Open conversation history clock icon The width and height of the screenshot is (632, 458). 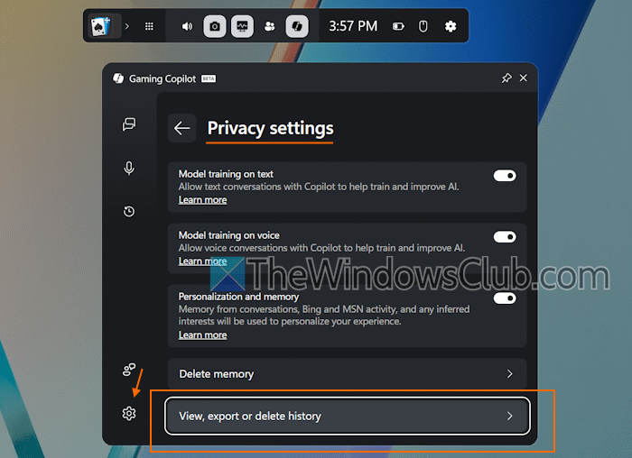[x=129, y=211]
